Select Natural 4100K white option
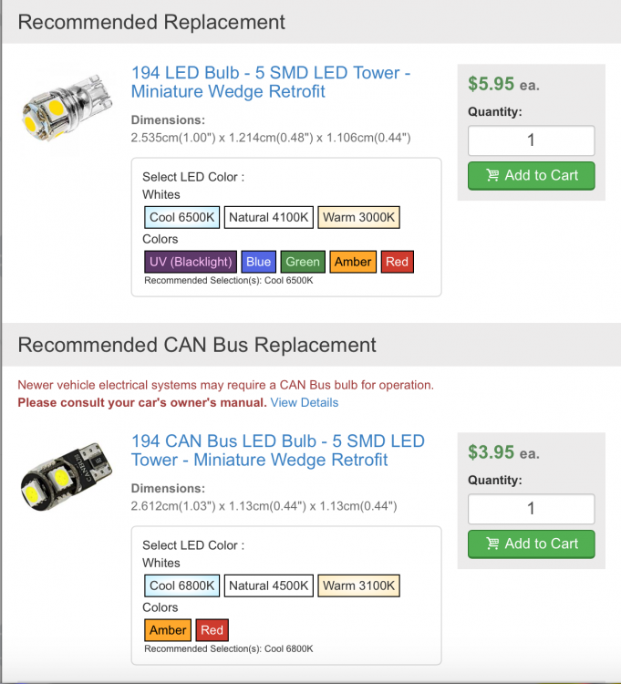 click(269, 217)
